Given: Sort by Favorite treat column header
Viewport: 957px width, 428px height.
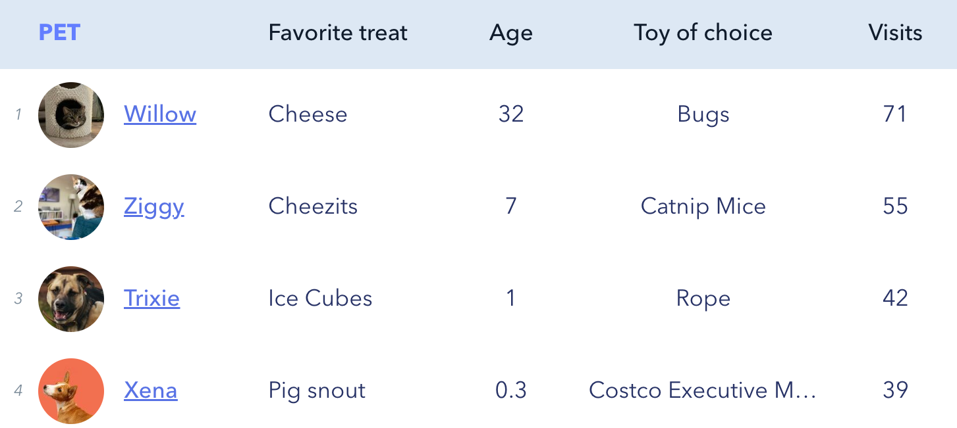Looking at the screenshot, I should (x=338, y=32).
